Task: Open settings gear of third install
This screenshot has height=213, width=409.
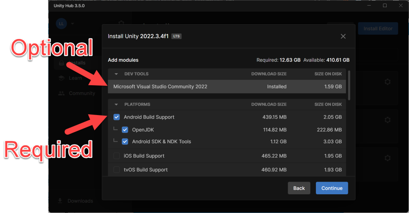Action: click(387, 158)
